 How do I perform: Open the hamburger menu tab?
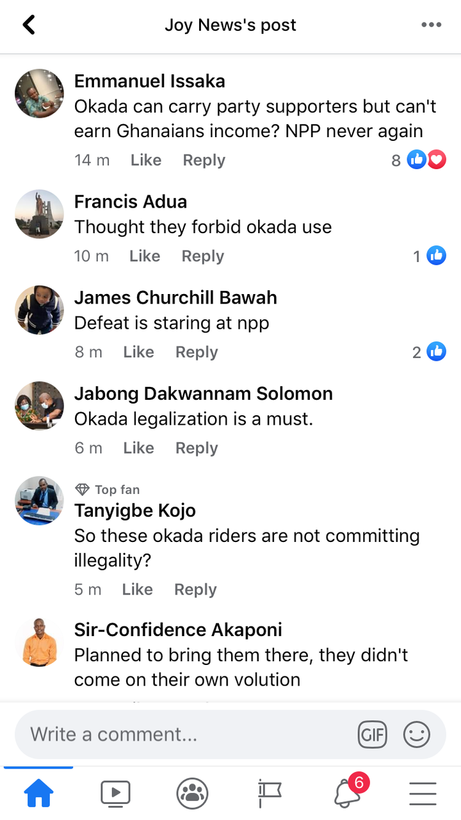click(423, 794)
